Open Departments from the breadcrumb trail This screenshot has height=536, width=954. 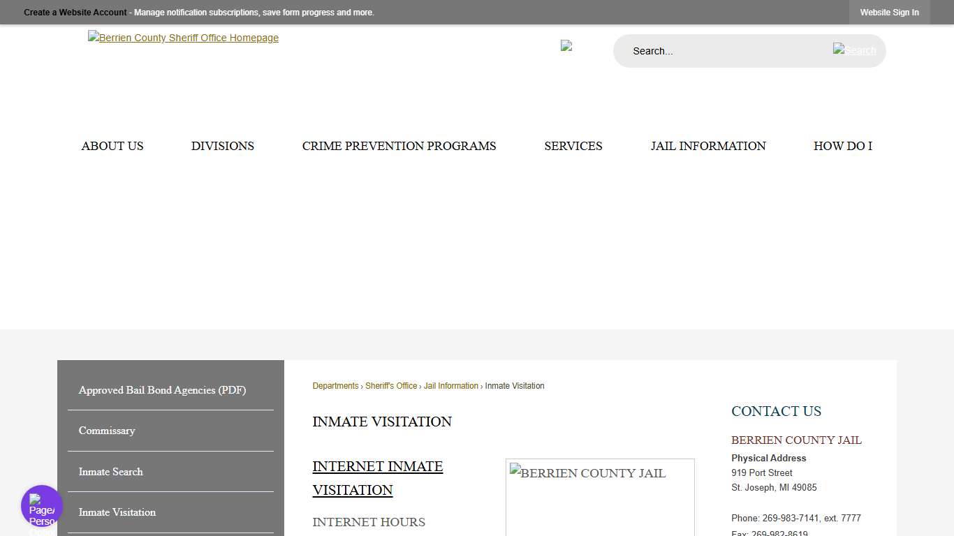pos(335,385)
